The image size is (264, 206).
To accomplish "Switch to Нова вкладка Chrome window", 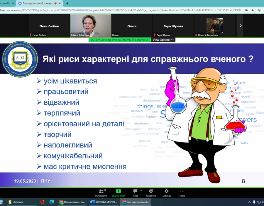I will (72, 202).
